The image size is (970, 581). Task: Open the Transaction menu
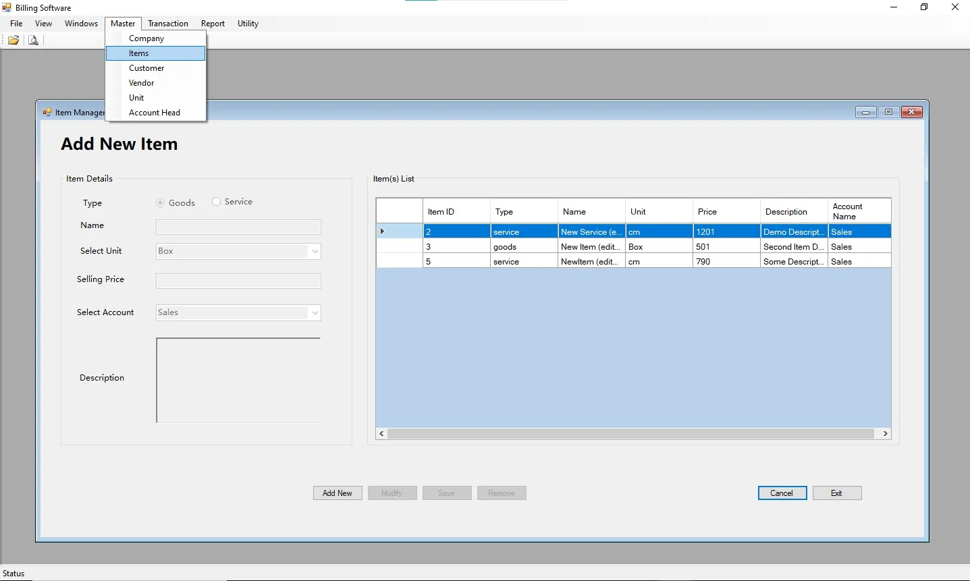[168, 24]
